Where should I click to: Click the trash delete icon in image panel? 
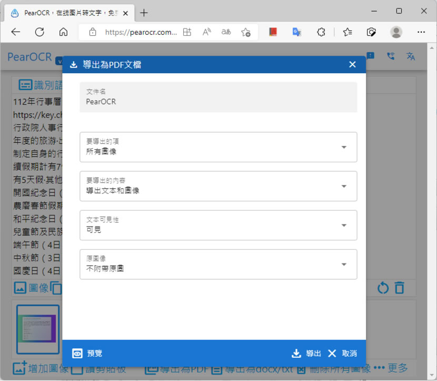(400, 288)
